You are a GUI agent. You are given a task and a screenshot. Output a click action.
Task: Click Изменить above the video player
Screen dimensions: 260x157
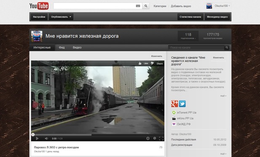point(156,56)
